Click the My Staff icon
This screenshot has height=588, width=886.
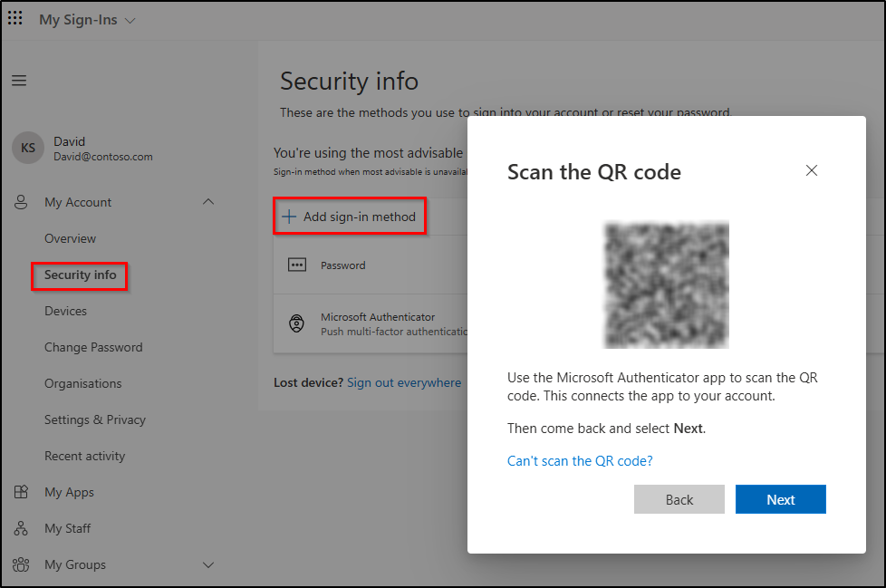(x=21, y=528)
